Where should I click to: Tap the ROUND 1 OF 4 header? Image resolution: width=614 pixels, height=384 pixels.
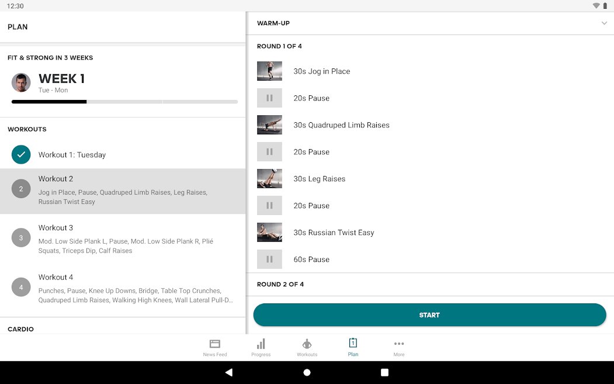(x=279, y=46)
